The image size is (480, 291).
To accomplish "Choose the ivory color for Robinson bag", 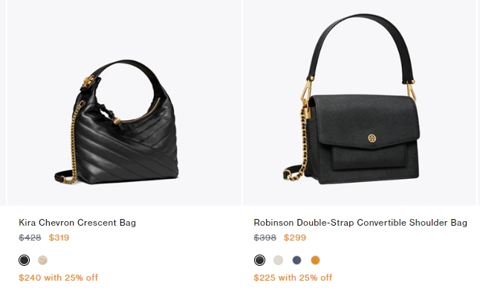I will [278, 260].
